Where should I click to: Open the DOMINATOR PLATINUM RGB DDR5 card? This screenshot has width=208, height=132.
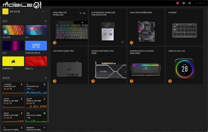pos(146,66)
